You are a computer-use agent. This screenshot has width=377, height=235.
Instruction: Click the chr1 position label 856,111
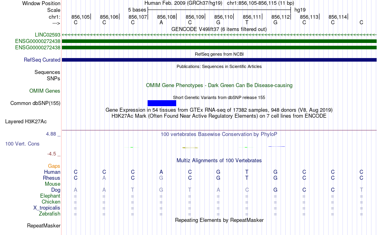[x=252, y=17]
